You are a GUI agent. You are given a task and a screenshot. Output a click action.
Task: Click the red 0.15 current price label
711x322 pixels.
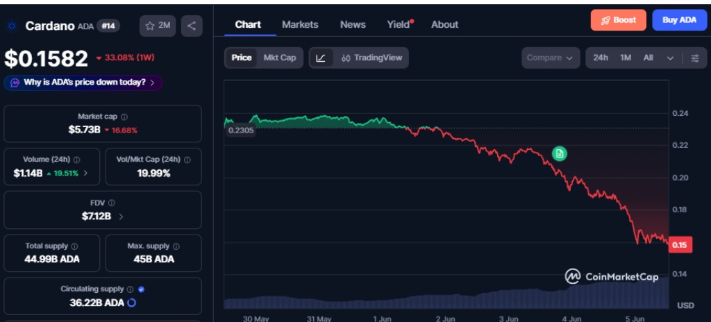pyautogui.click(x=679, y=246)
